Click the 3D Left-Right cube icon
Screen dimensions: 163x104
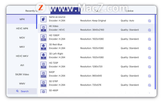click(x=43, y=56)
